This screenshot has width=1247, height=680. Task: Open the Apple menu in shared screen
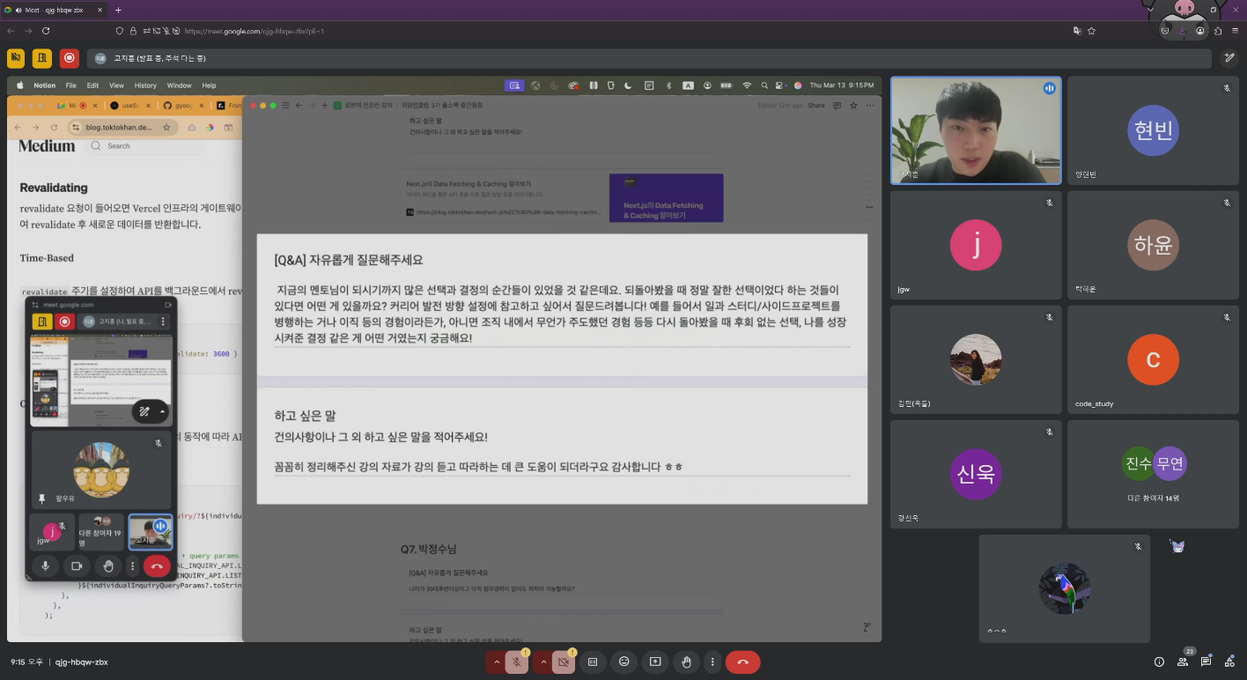click(x=21, y=85)
